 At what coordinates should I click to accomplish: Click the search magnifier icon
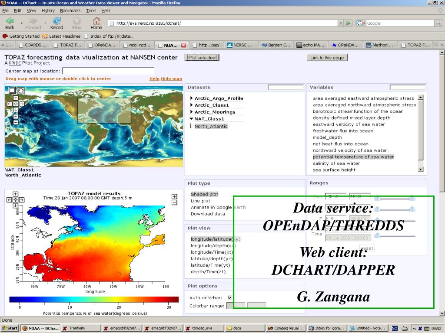(x=438, y=23)
